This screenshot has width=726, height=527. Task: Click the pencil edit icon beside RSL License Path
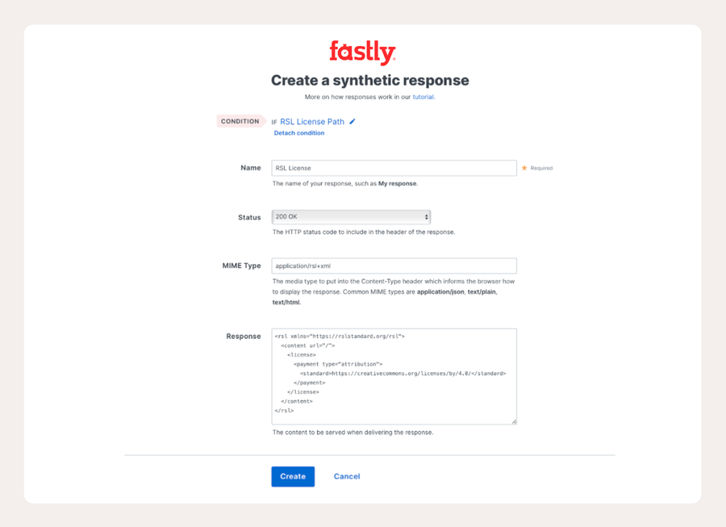click(353, 121)
